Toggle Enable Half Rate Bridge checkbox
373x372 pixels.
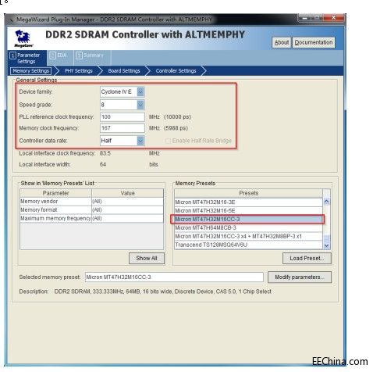tap(168, 141)
